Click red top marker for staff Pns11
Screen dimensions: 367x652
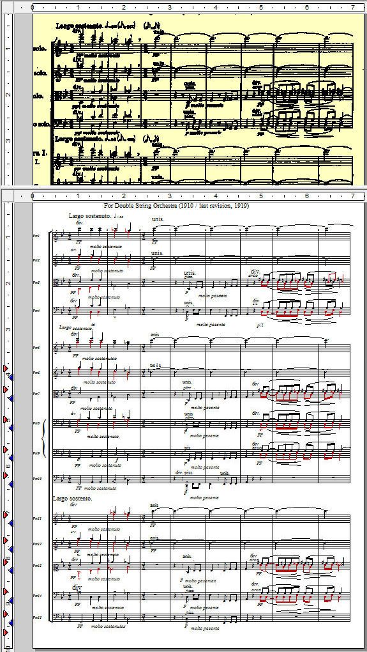(5, 515)
